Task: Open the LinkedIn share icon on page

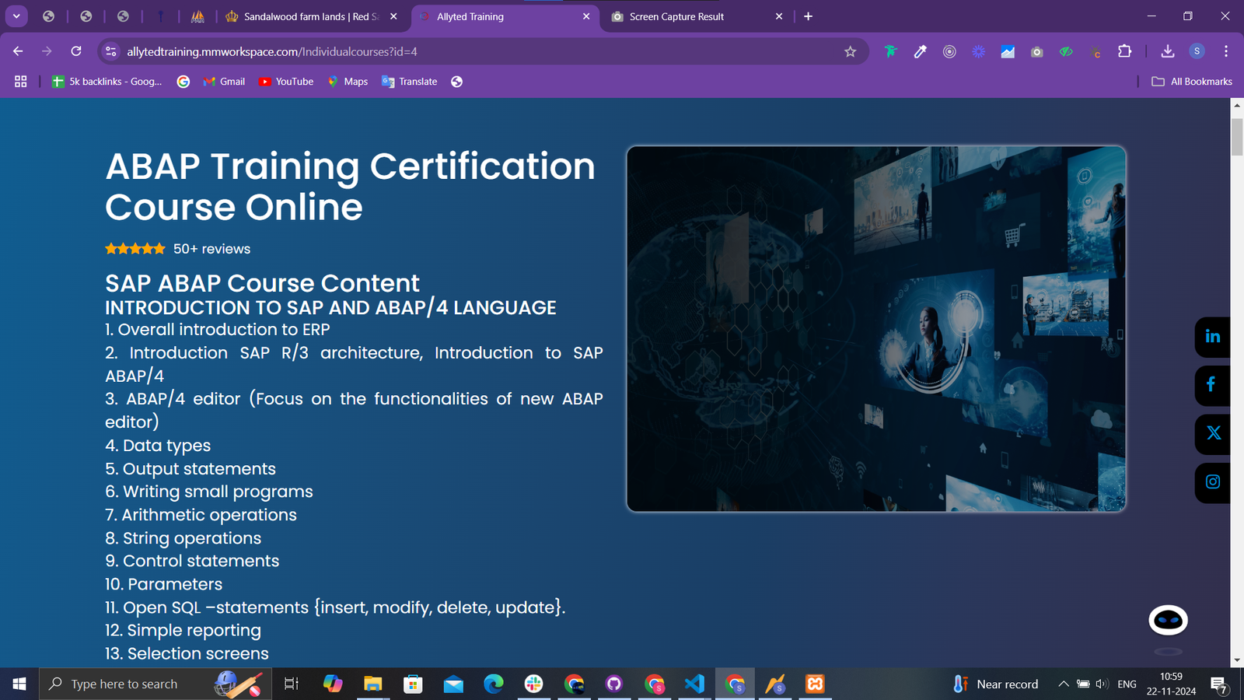Action: pyautogui.click(x=1213, y=337)
